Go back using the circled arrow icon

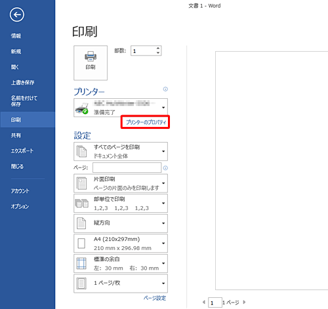click(17, 14)
